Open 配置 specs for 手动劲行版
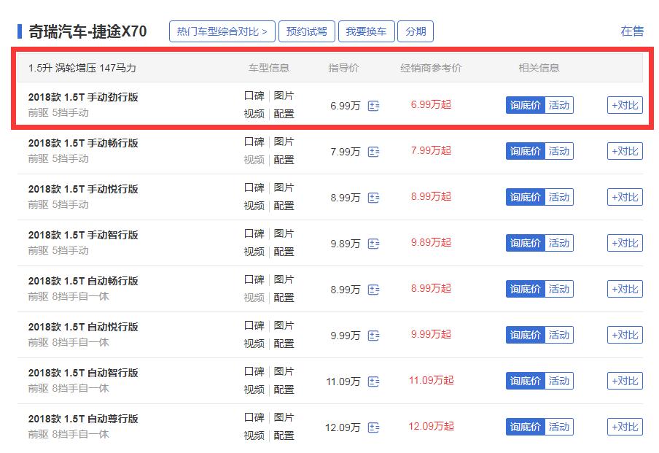 pyautogui.click(x=284, y=114)
